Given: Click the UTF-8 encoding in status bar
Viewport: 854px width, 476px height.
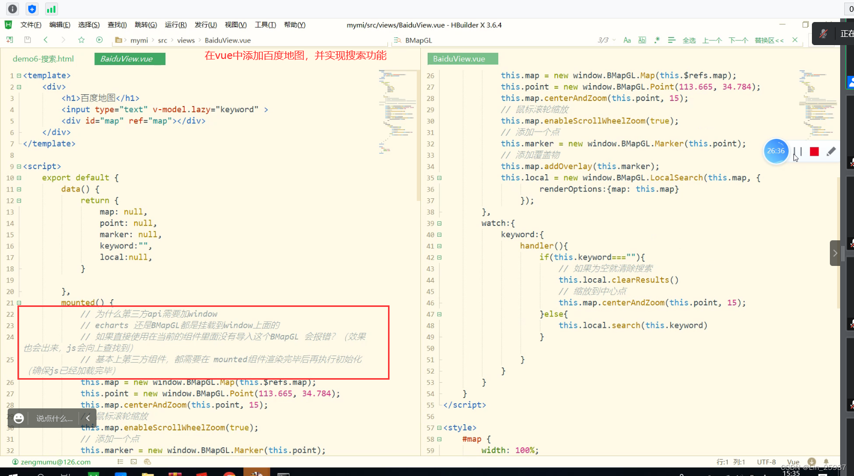Looking at the screenshot, I should tap(766, 462).
